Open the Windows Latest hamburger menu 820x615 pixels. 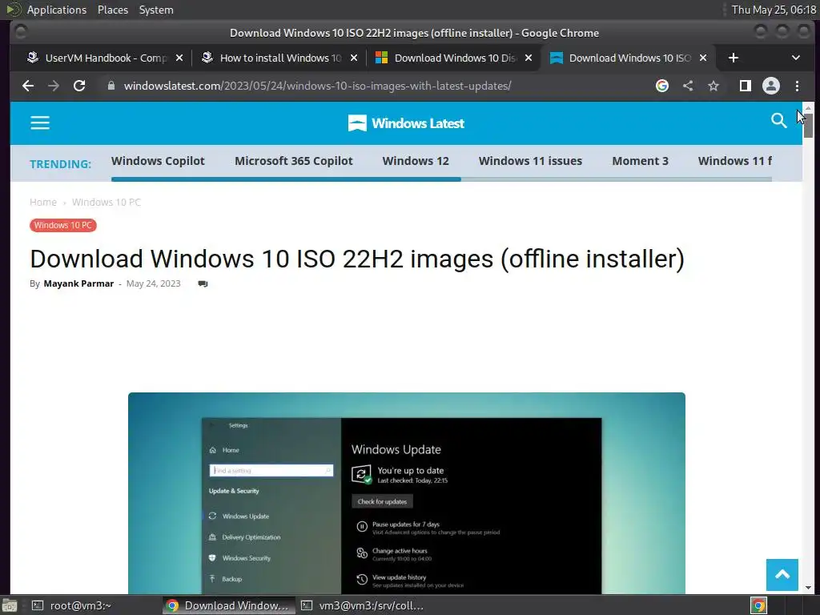pos(40,123)
